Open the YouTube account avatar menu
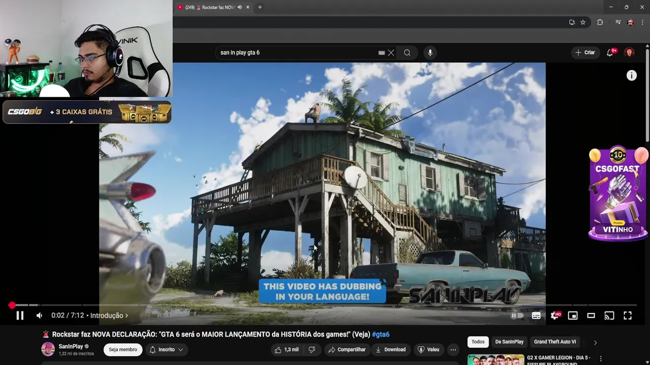650x365 pixels. 629,53
